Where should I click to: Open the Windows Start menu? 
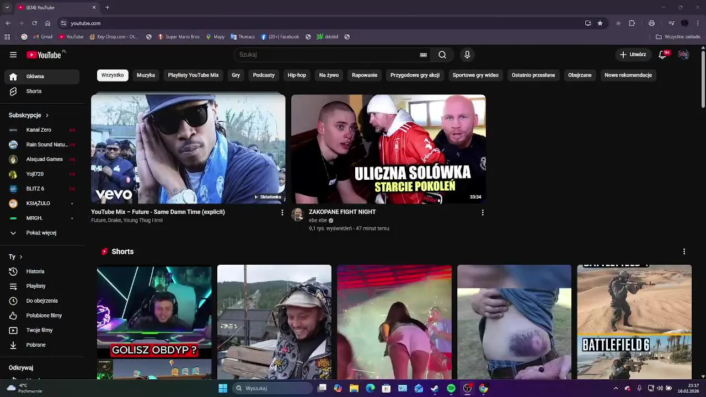click(x=223, y=388)
